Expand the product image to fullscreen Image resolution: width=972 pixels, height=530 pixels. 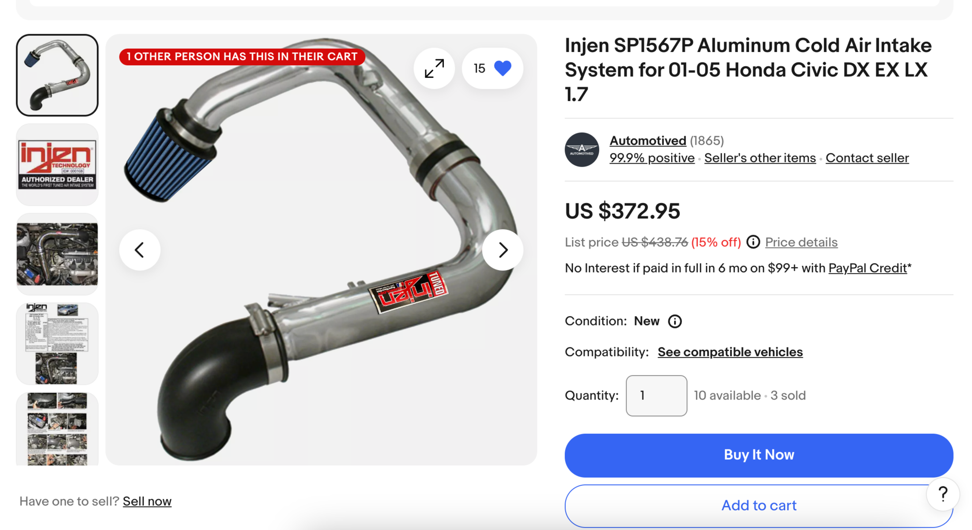tap(434, 68)
